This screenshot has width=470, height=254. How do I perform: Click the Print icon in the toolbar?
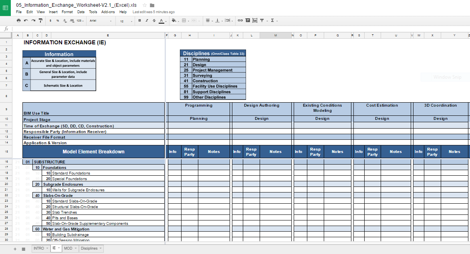click(x=18, y=20)
